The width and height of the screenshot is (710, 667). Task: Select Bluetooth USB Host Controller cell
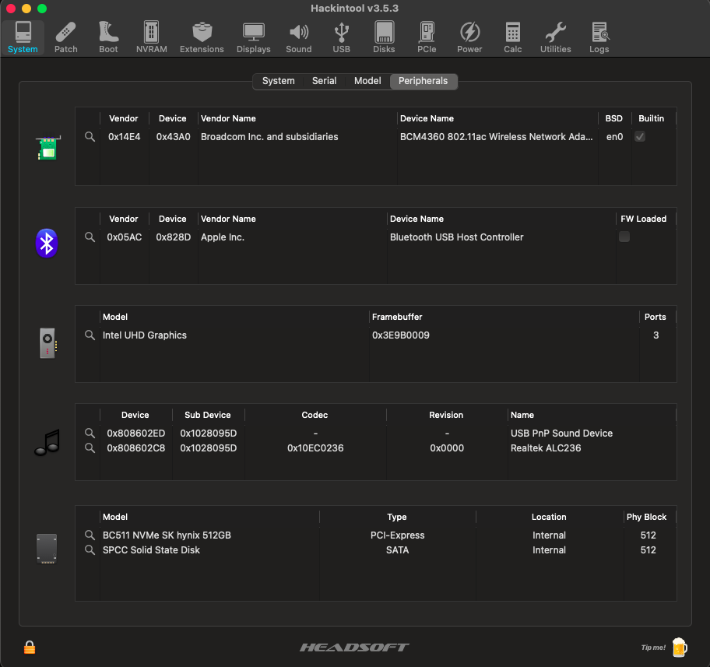456,237
